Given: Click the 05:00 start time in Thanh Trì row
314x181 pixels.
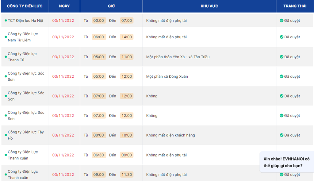Looking at the screenshot, I should pyautogui.click(x=99, y=57).
